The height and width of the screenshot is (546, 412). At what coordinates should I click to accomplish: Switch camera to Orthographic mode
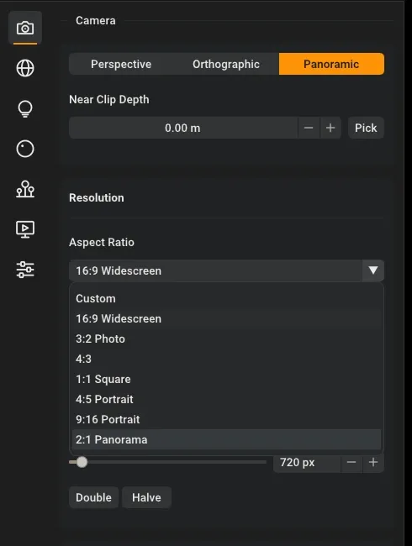226,64
